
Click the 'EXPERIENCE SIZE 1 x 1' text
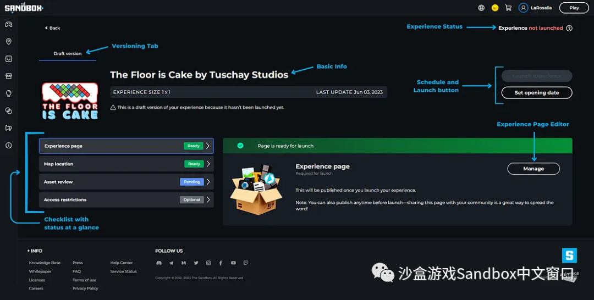click(x=142, y=92)
